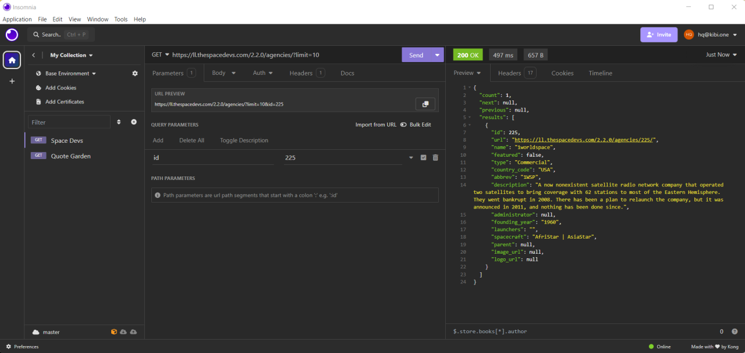Open environment settings gear beside Base Environment

tap(135, 73)
